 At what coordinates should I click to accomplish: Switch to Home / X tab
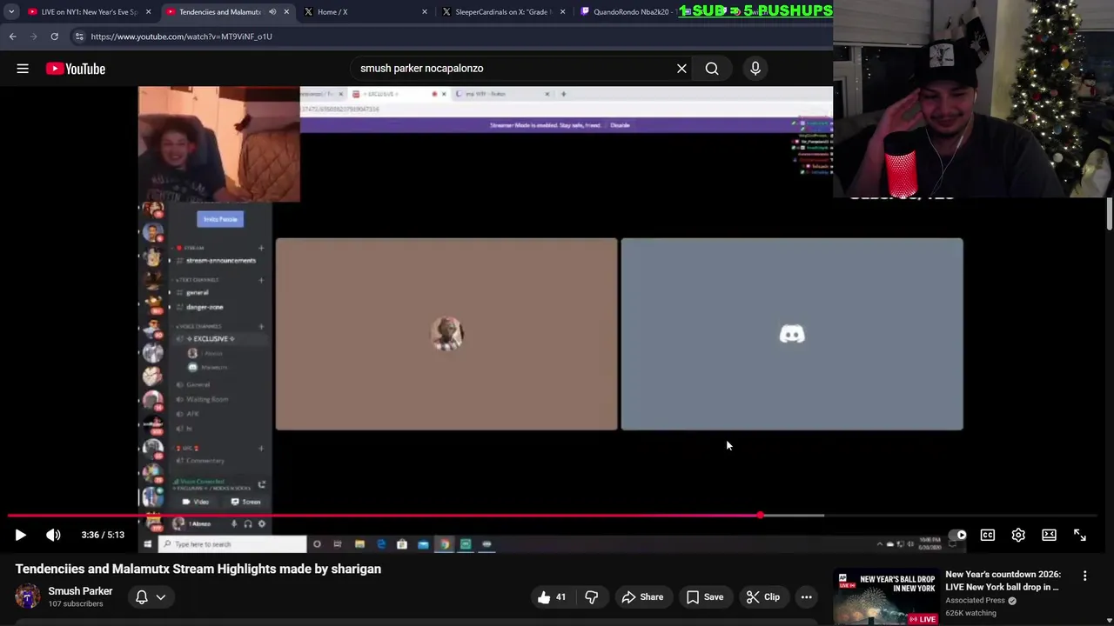point(364,12)
